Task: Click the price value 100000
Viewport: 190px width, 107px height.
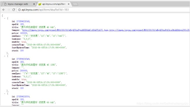Action: point(24,33)
